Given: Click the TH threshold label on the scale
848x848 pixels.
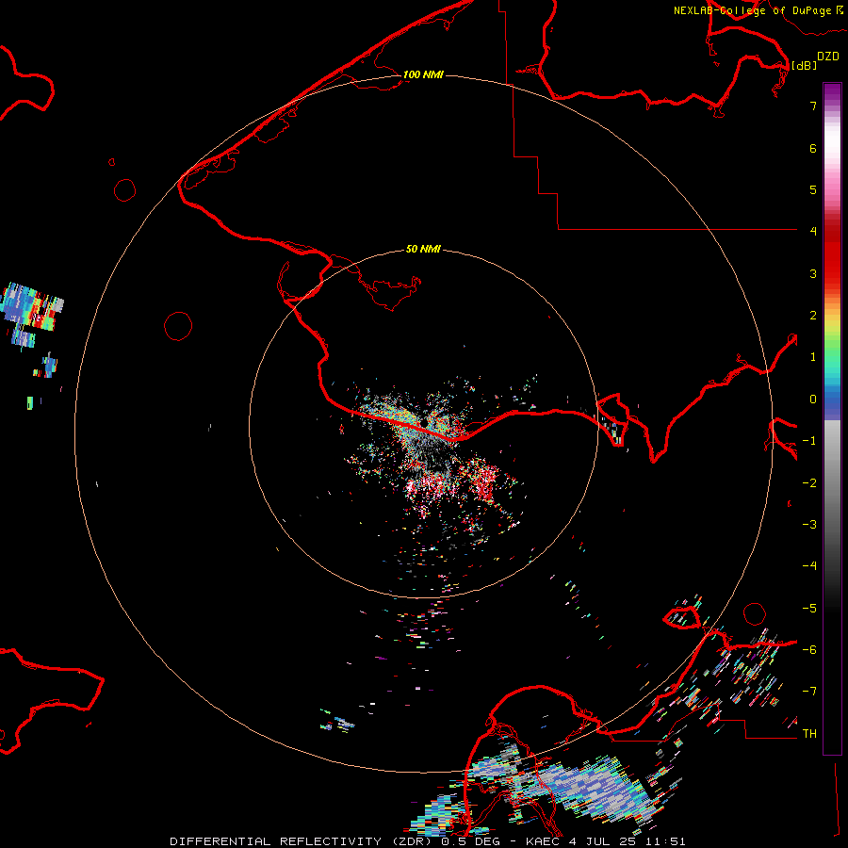Looking at the screenshot, I should point(809,734).
